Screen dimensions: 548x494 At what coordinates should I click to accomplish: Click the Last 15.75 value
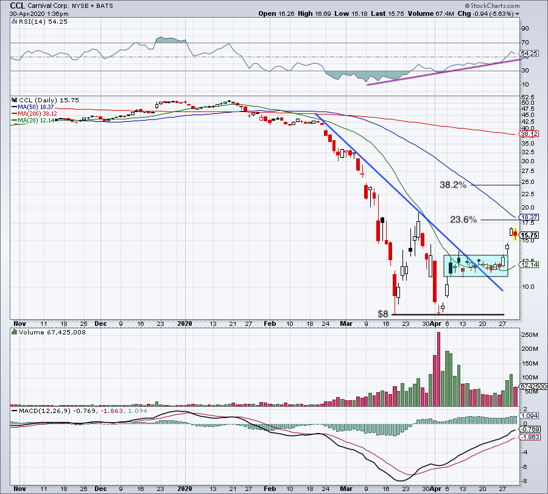(x=387, y=13)
